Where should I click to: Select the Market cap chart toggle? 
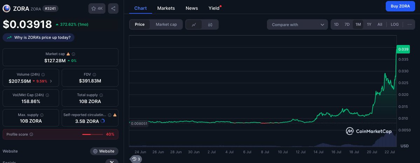[x=166, y=24]
